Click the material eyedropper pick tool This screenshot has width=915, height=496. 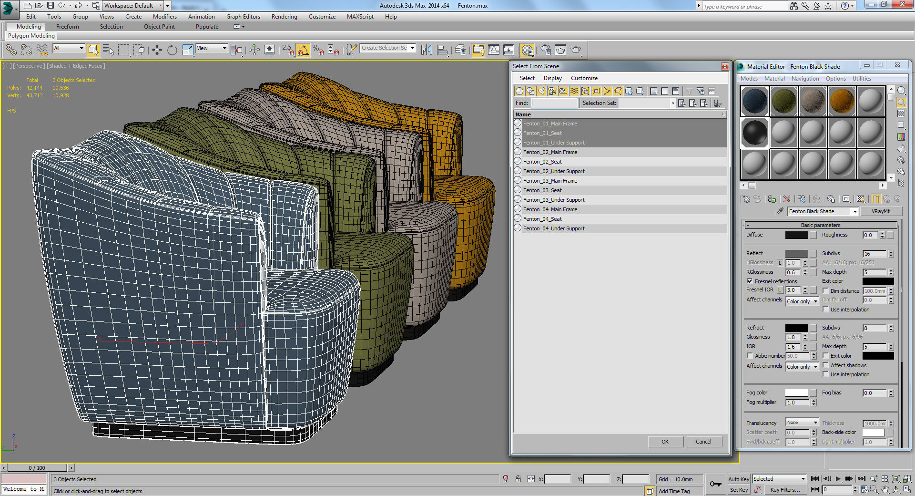pos(780,211)
